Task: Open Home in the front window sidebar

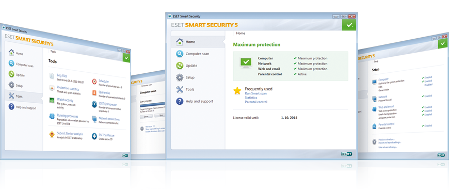Action: click(x=198, y=42)
